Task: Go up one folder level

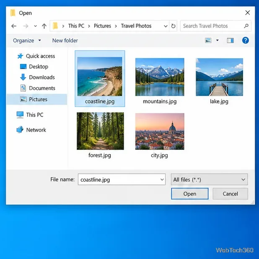Action: tap(44, 26)
